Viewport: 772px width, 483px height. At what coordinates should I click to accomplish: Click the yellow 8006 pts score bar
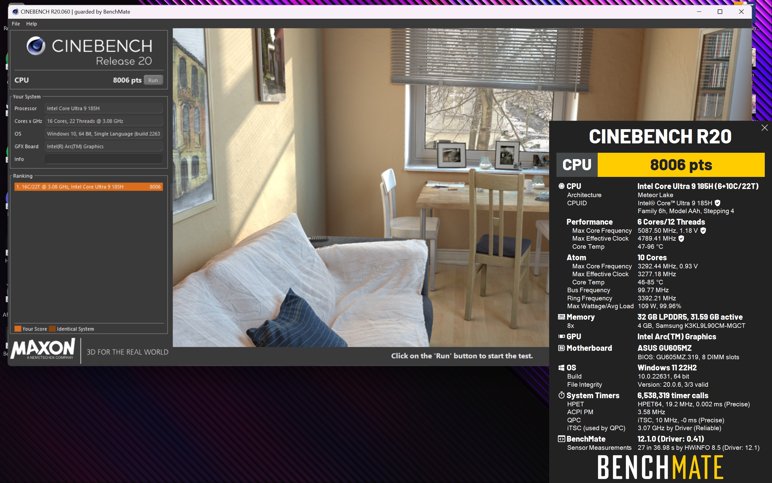tap(681, 165)
